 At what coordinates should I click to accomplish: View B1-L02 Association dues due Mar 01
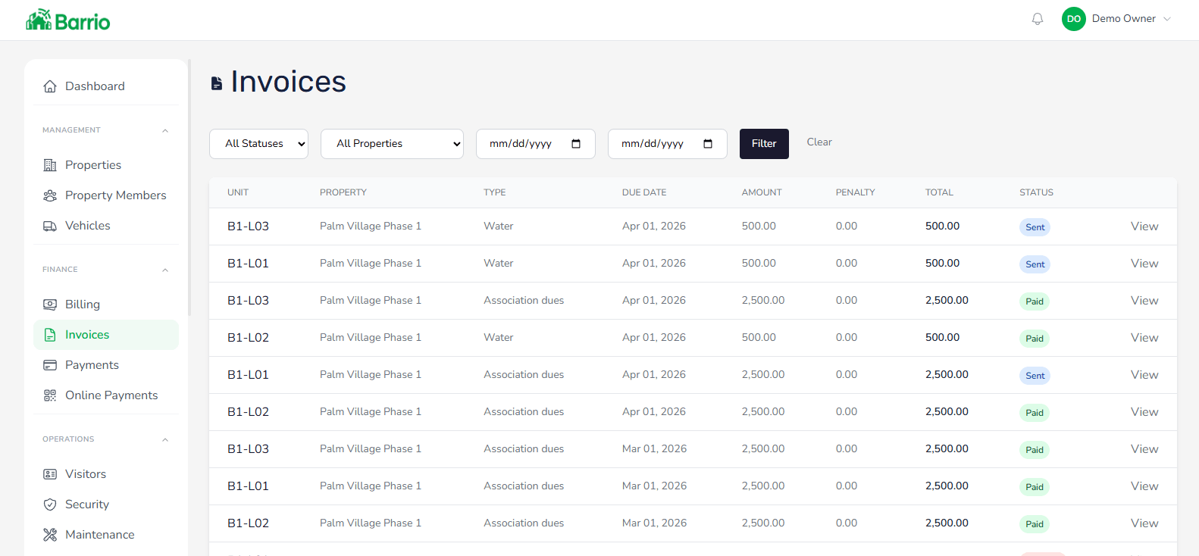1144,523
